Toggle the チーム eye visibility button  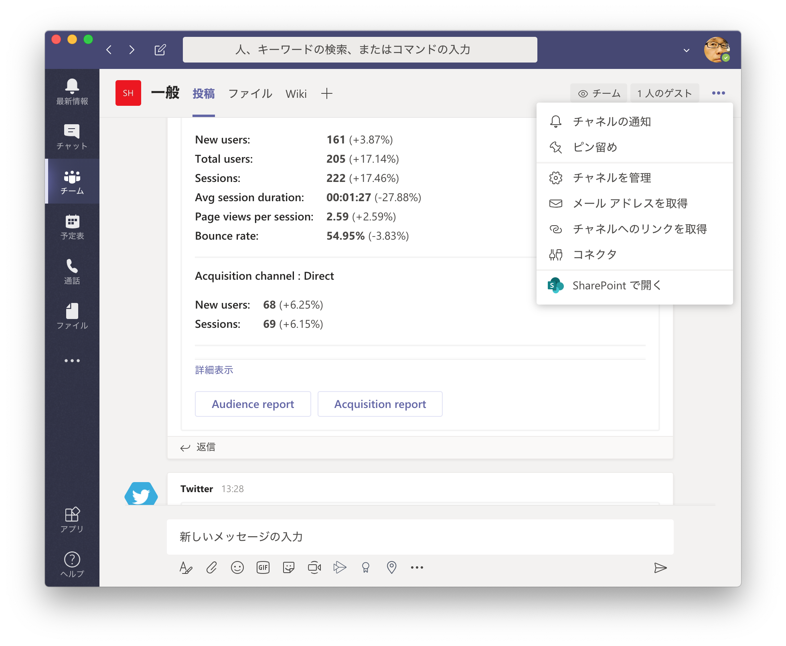point(599,93)
